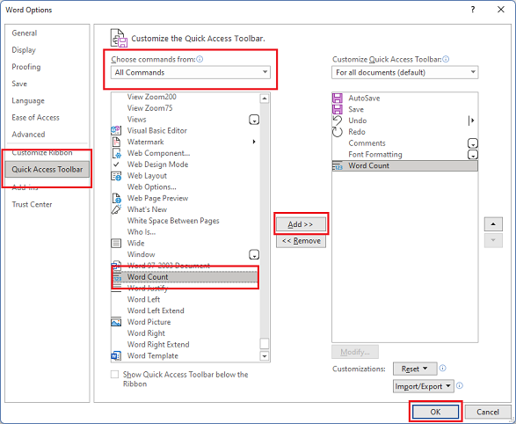This screenshot has height=424, width=516.
Task: Select the Quick Access Toolbar category
Action: 47,169
